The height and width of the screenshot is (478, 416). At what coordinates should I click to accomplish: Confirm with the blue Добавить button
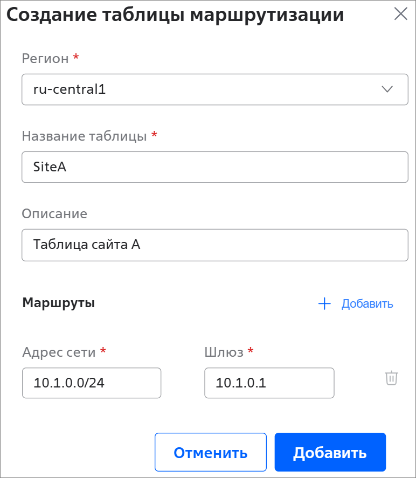330,452
